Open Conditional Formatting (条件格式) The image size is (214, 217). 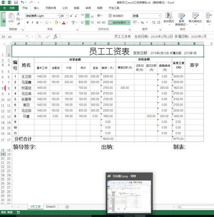pos(169,19)
